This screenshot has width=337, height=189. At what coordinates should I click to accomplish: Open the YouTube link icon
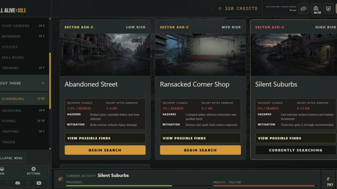coord(39,183)
